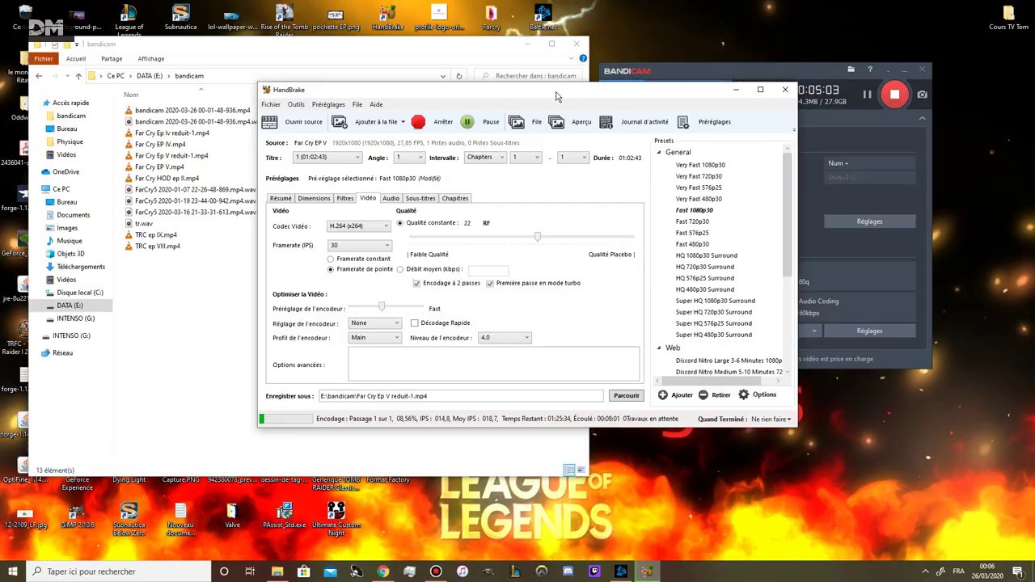Click the Windows Start button
1035x582 pixels.
click(13, 571)
